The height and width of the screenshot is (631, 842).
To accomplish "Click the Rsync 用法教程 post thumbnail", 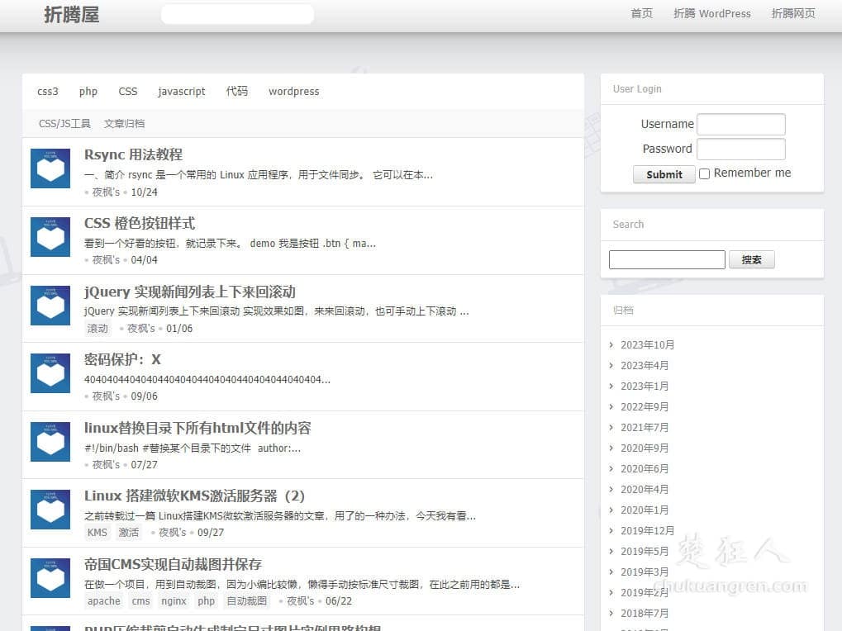I will tap(50, 168).
